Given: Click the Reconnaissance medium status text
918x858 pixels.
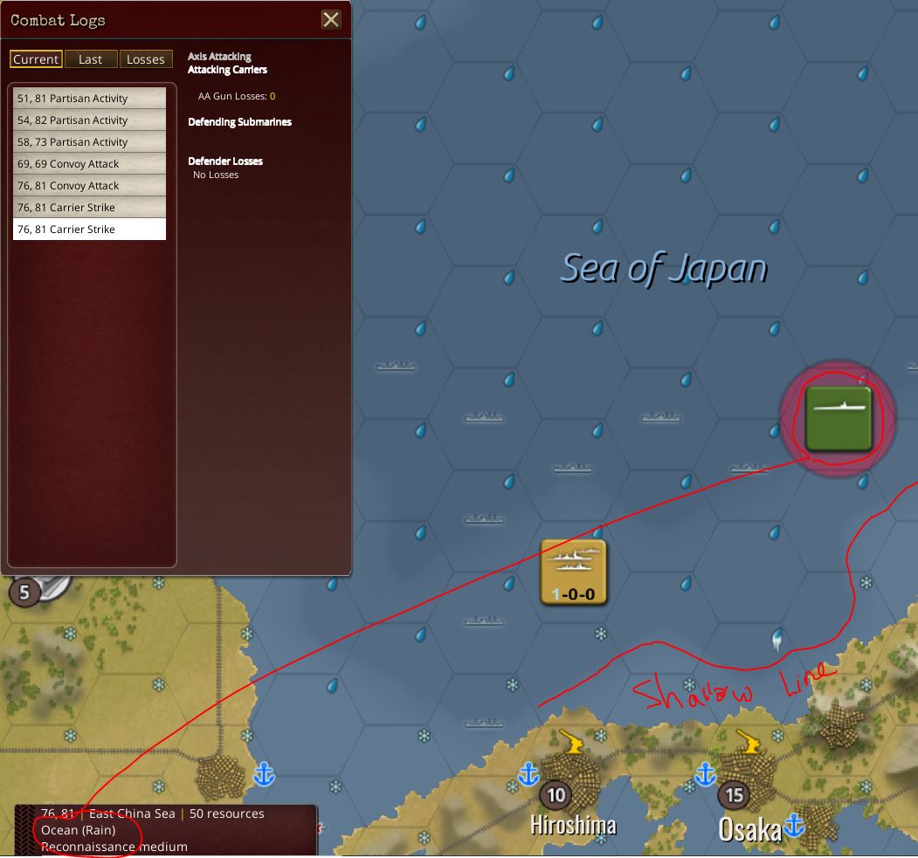Looking at the screenshot, I should (114, 847).
